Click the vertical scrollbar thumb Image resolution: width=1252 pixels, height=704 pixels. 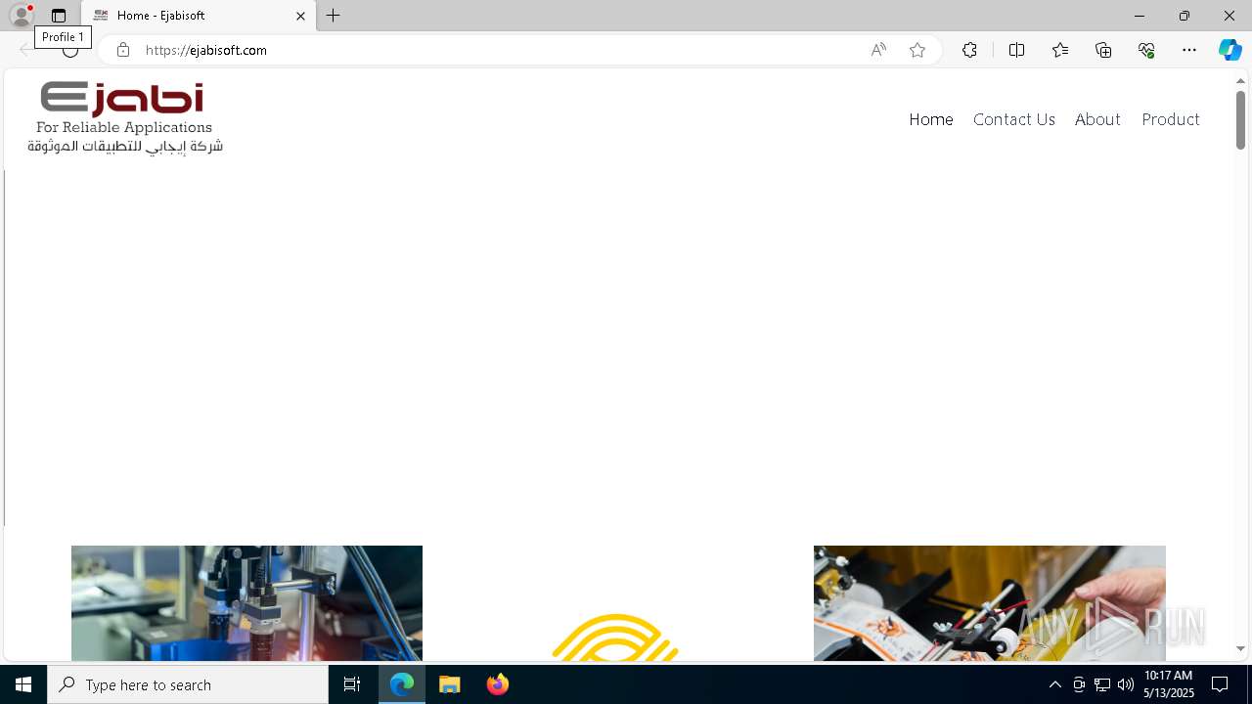1240,119
